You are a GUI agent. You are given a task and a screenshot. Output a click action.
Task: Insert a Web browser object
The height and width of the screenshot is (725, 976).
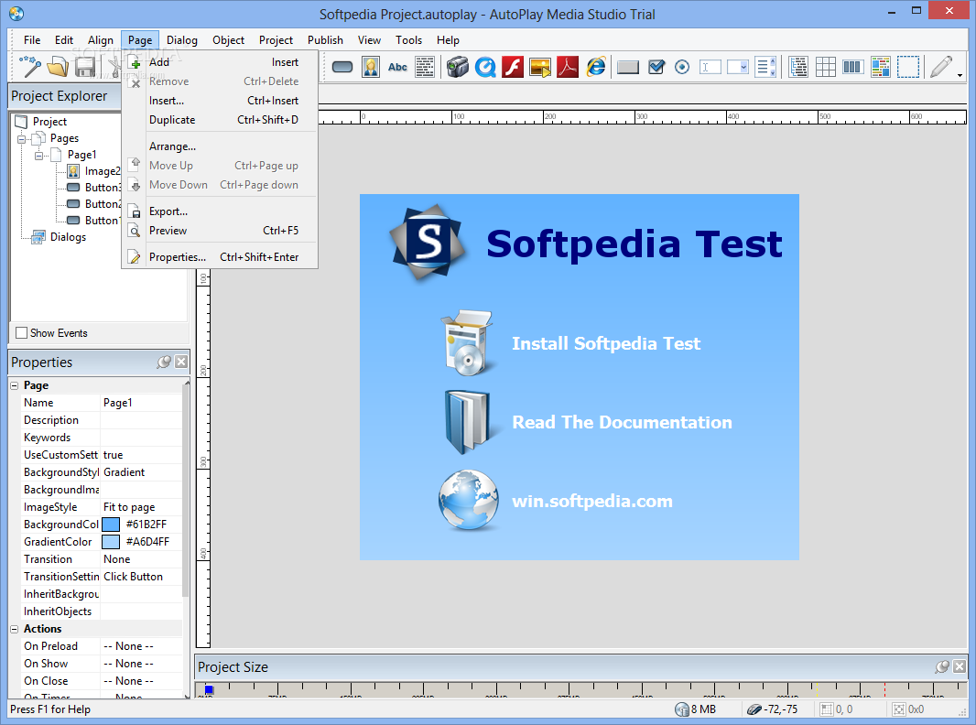coord(596,67)
